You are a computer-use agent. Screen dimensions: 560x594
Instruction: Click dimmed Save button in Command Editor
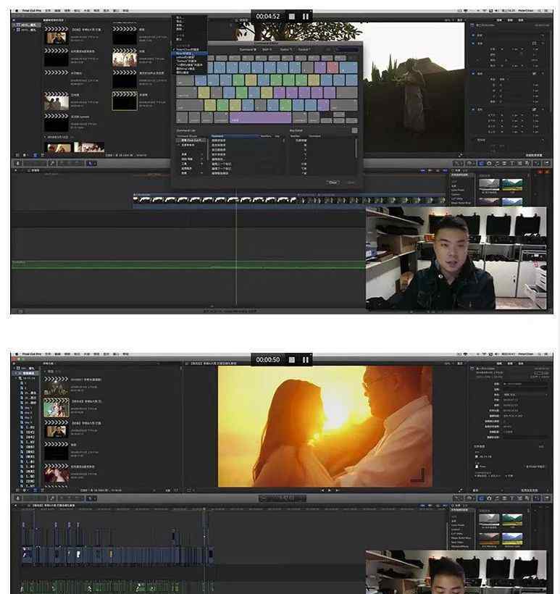coord(351,183)
